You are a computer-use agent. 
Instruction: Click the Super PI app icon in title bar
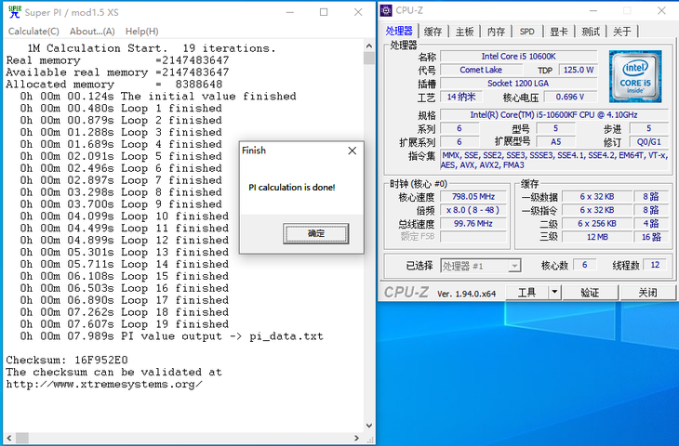[15, 12]
